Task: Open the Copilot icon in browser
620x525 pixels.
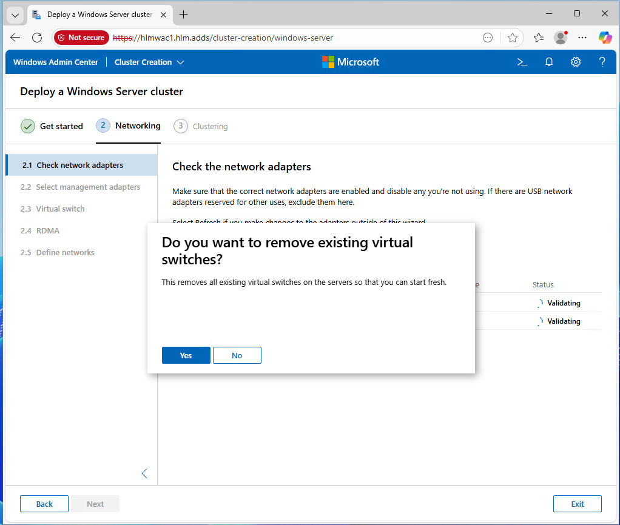Action: pyautogui.click(x=605, y=38)
